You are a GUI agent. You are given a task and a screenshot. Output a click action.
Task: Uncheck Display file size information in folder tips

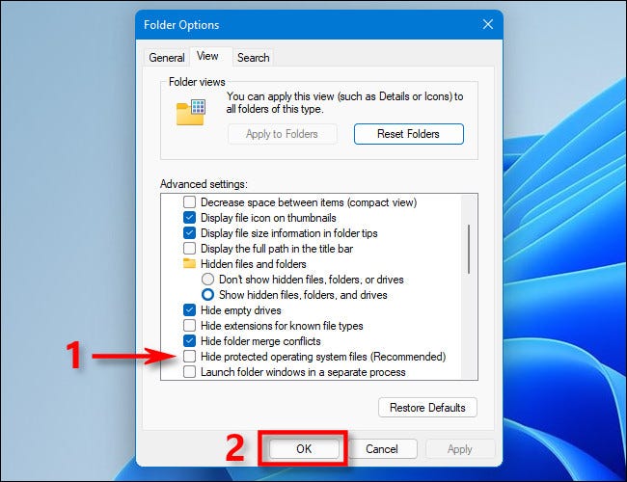pos(190,233)
